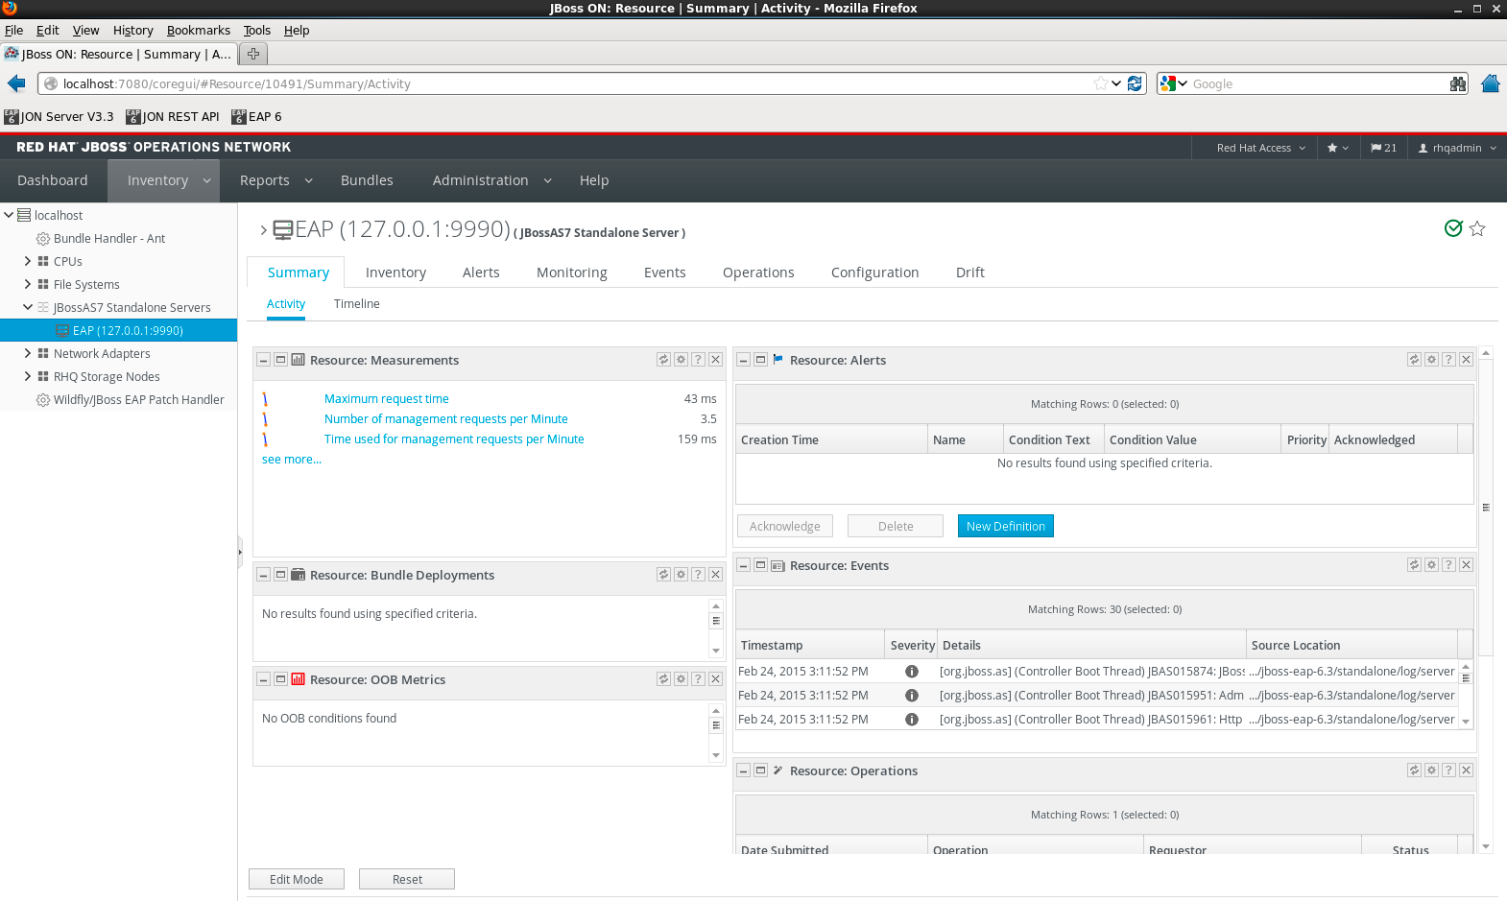Expand the RHQ Storage Nodes tree node

[x=28, y=376]
